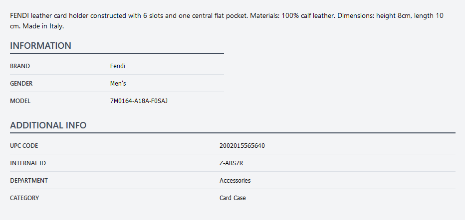The image size is (465, 220).
Task: Select the Fendi brand value
Action: (x=118, y=66)
